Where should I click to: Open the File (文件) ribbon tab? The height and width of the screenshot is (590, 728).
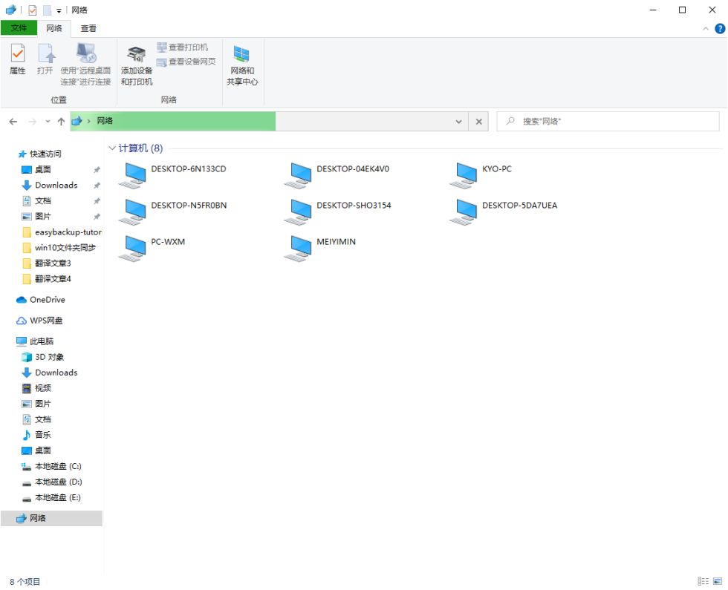click(19, 28)
